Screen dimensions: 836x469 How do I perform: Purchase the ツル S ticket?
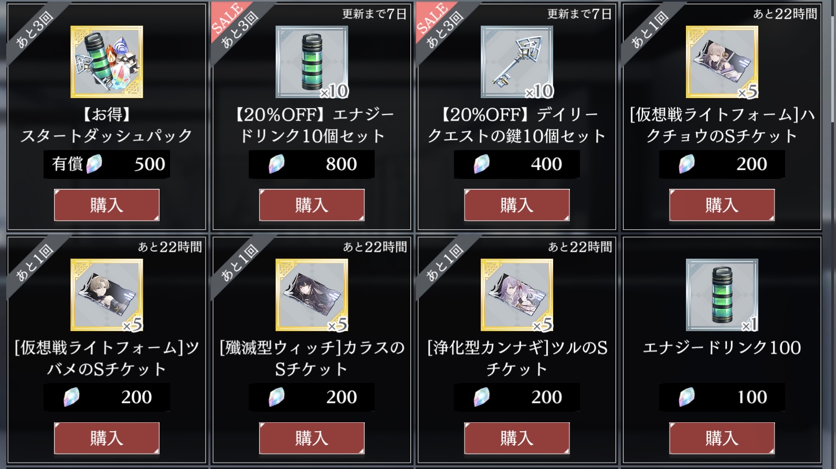pyautogui.click(x=517, y=438)
